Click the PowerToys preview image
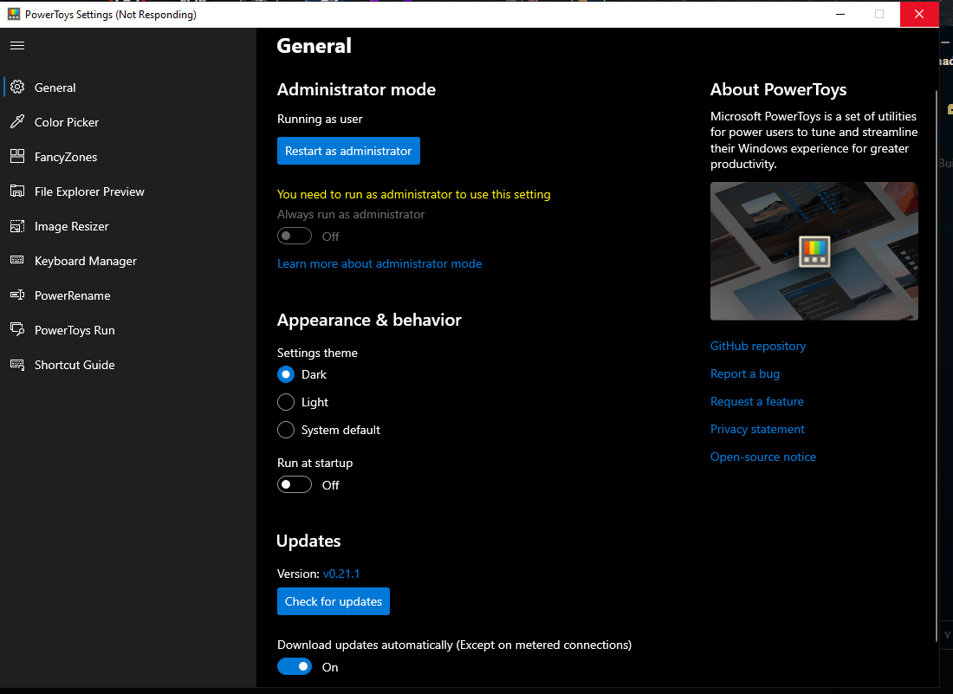 [814, 251]
